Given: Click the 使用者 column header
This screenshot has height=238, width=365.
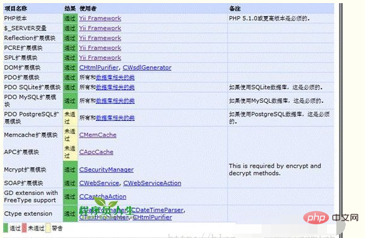Looking at the screenshot, I should pyautogui.click(x=88, y=9).
